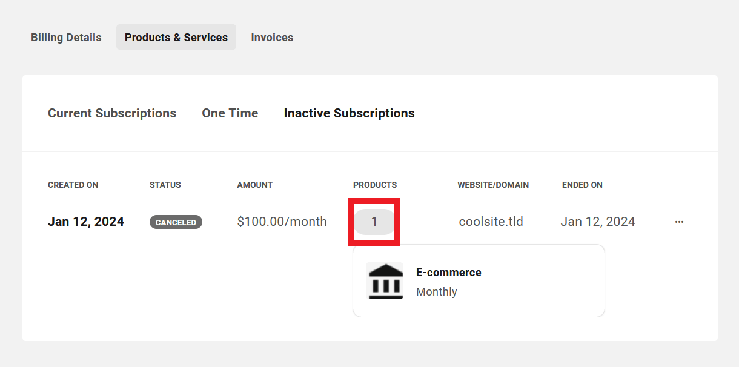Image resolution: width=739 pixels, height=367 pixels.
Task: Switch to Current Subscriptions view
Action: tap(112, 113)
